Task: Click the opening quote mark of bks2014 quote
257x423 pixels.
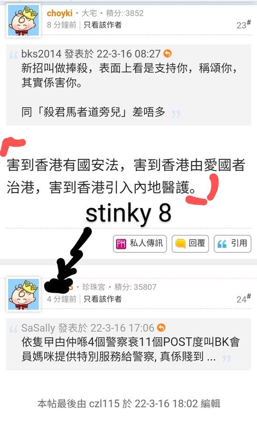Action: tap(13, 55)
